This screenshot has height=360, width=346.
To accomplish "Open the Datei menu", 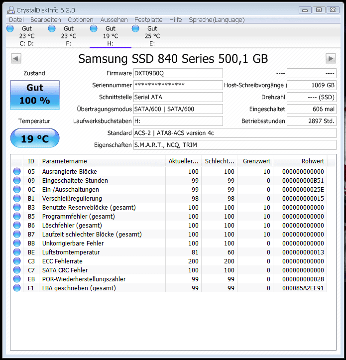I will tap(16, 20).
